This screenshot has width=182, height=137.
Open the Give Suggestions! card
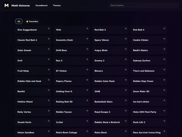33,30
